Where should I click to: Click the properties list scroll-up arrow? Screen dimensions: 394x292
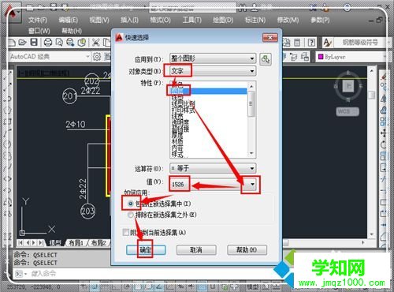(251, 86)
